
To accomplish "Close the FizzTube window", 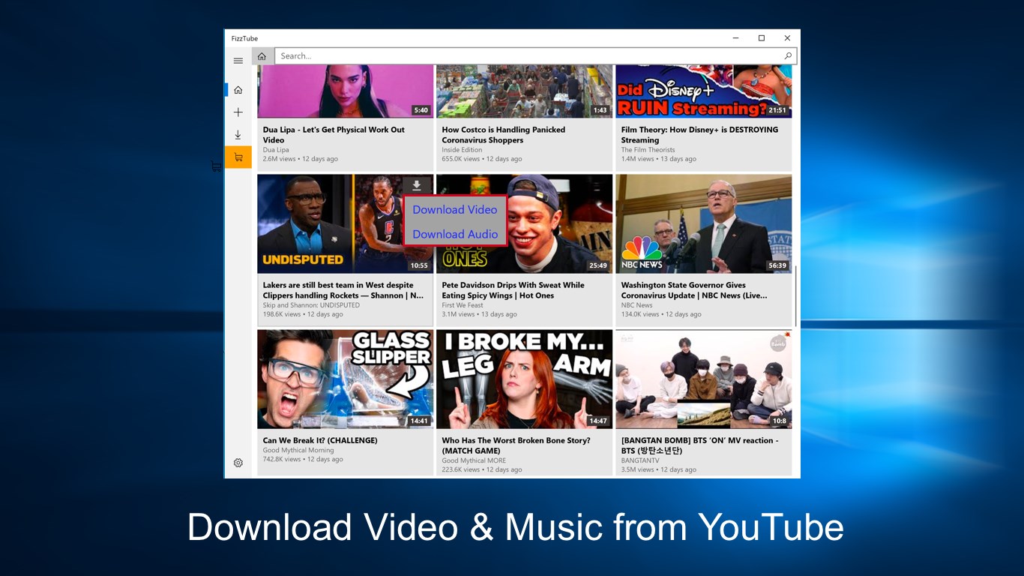I will (x=787, y=38).
